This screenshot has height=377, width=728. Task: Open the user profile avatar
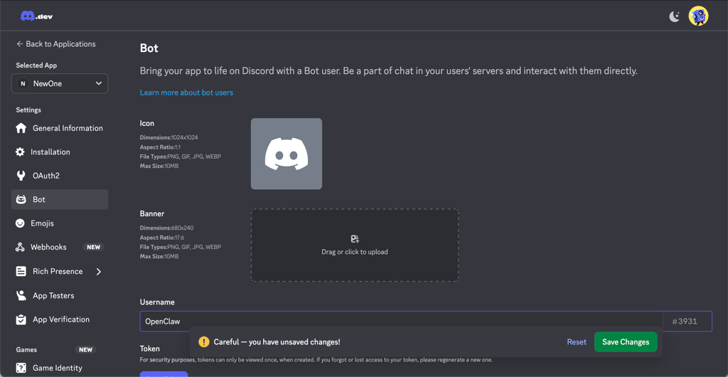coord(698,16)
